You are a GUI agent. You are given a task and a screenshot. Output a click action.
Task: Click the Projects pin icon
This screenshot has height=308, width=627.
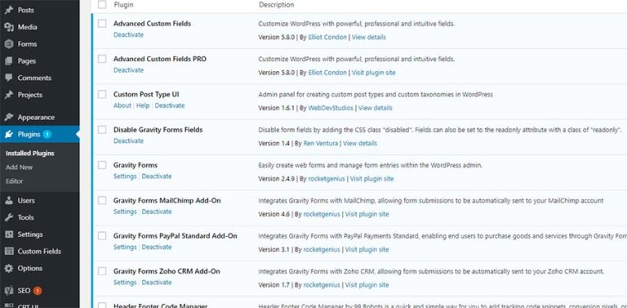tap(9, 95)
